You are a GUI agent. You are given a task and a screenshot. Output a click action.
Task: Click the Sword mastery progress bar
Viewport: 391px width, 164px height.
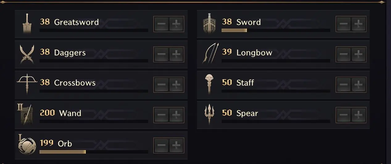click(276, 30)
